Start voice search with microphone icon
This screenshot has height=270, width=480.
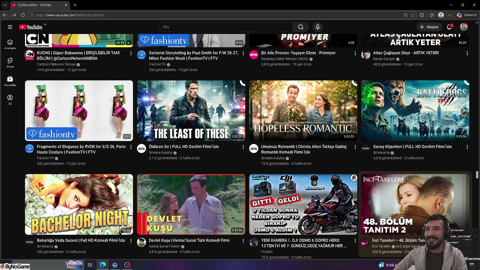(318, 27)
